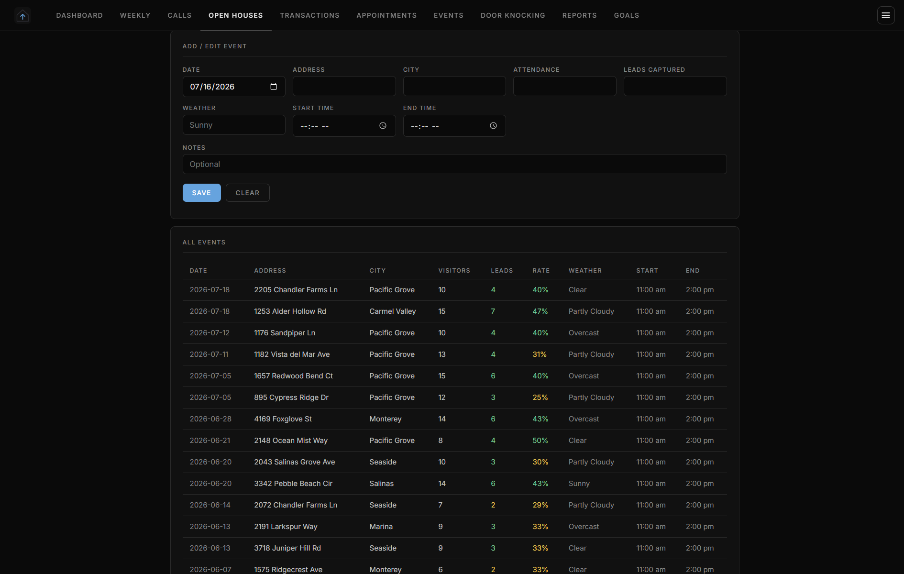Click the 29% rate value
The width and height of the screenshot is (904, 574).
540,505
